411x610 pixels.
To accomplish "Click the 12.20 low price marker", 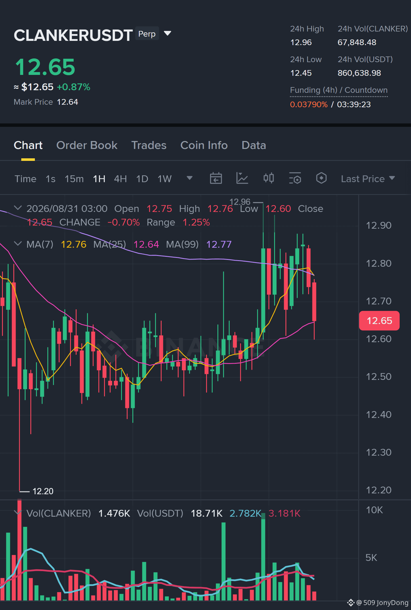I will coord(43,491).
